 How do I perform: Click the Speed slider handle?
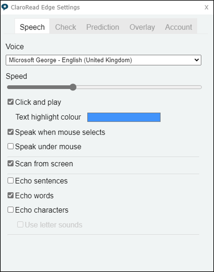pyautogui.click(x=73, y=87)
